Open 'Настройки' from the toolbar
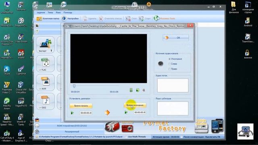This screenshot has height=145, width=258. (x=70, y=19)
